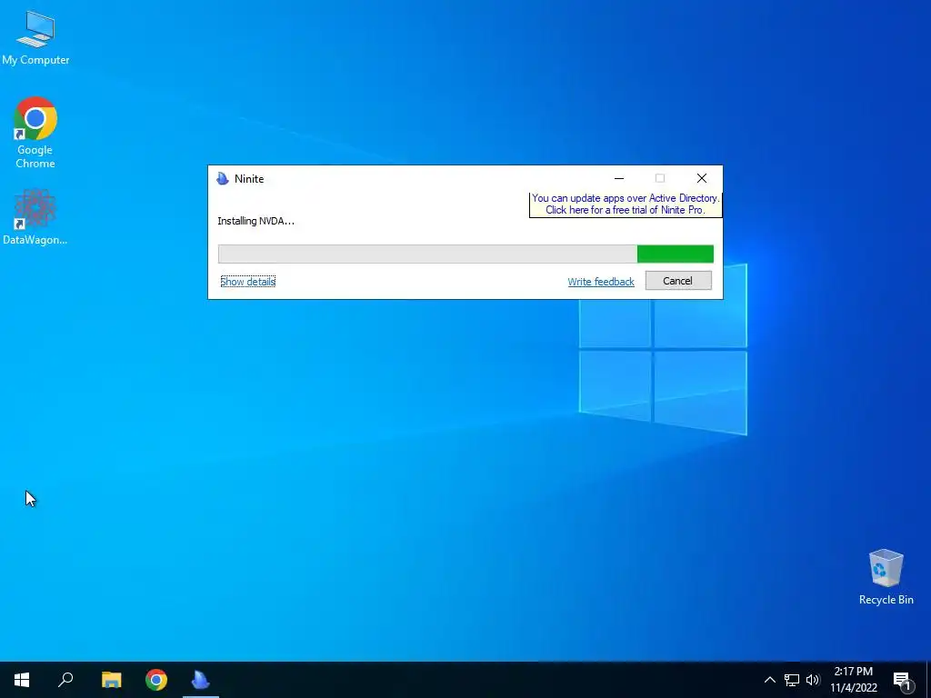Open the notification action center
Image resolution: width=931 pixels, height=698 pixels.
(x=902, y=680)
